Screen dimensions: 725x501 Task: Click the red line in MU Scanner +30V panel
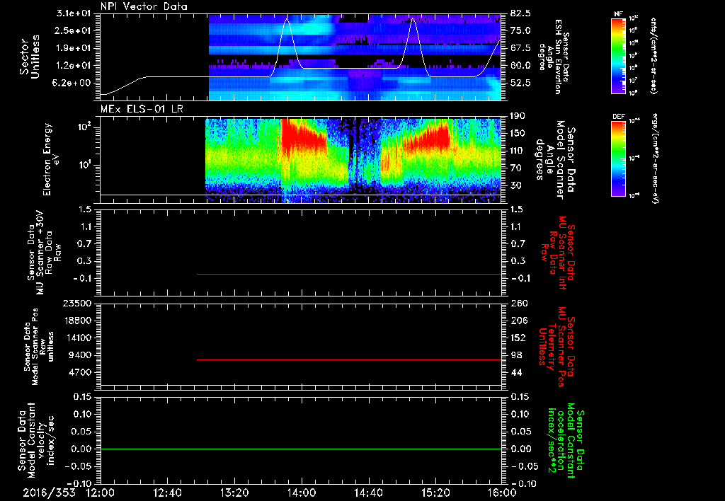coord(349,274)
